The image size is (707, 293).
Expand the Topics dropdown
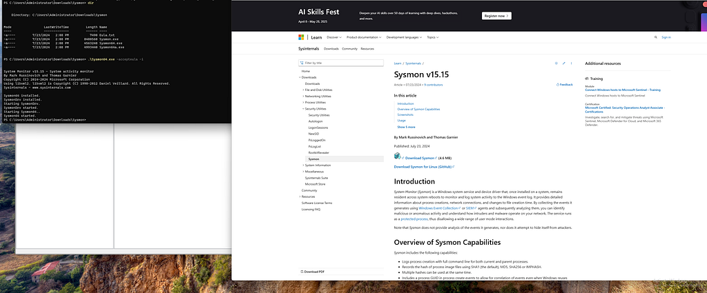[433, 37]
